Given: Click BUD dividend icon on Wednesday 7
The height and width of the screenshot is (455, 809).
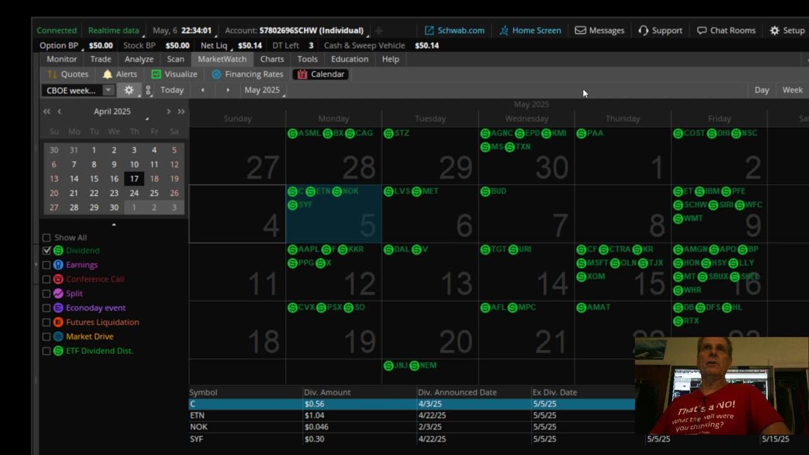Looking at the screenshot, I should point(485,191).
